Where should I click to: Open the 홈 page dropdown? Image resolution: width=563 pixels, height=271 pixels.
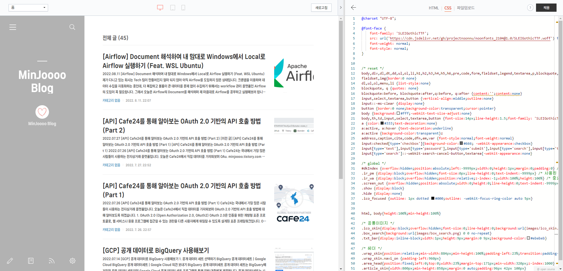[x=28, y=8]
